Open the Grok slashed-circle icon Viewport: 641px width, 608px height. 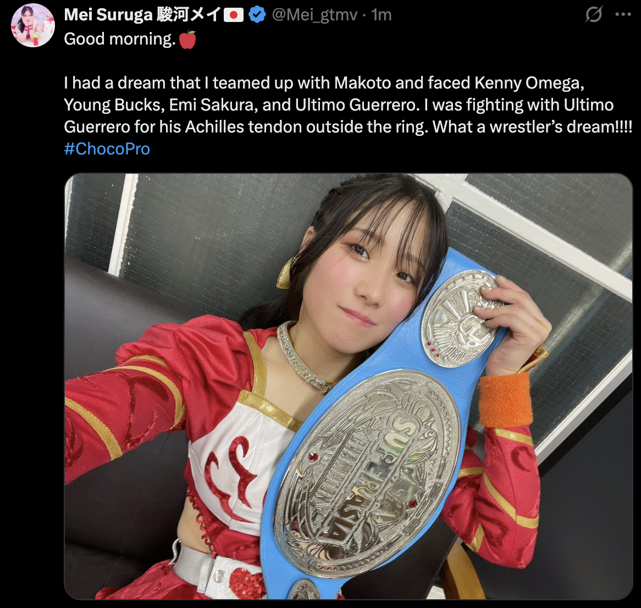click(x=594, y=14)
